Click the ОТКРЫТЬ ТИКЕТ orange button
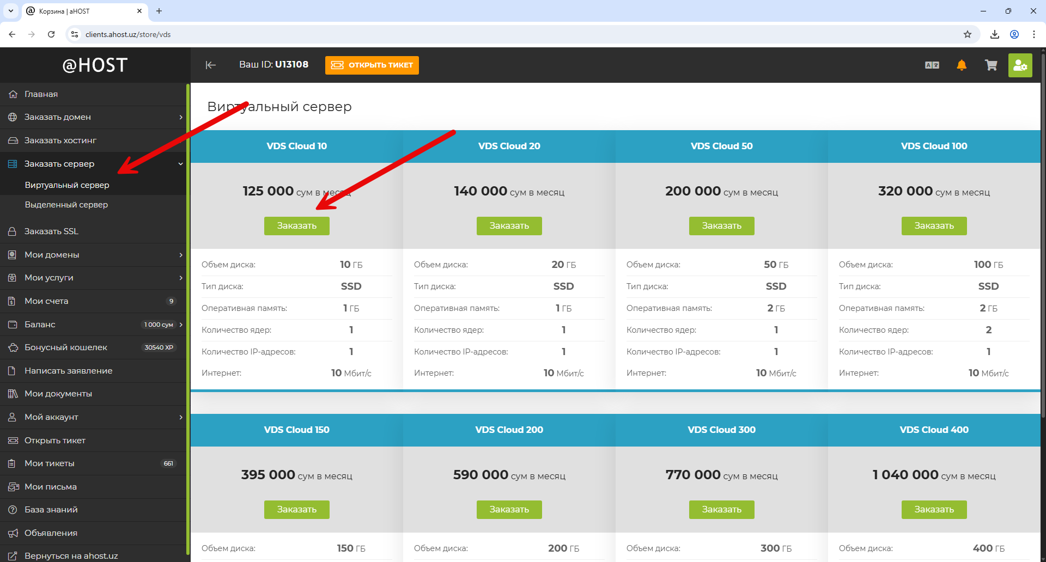 pos(372,65)
